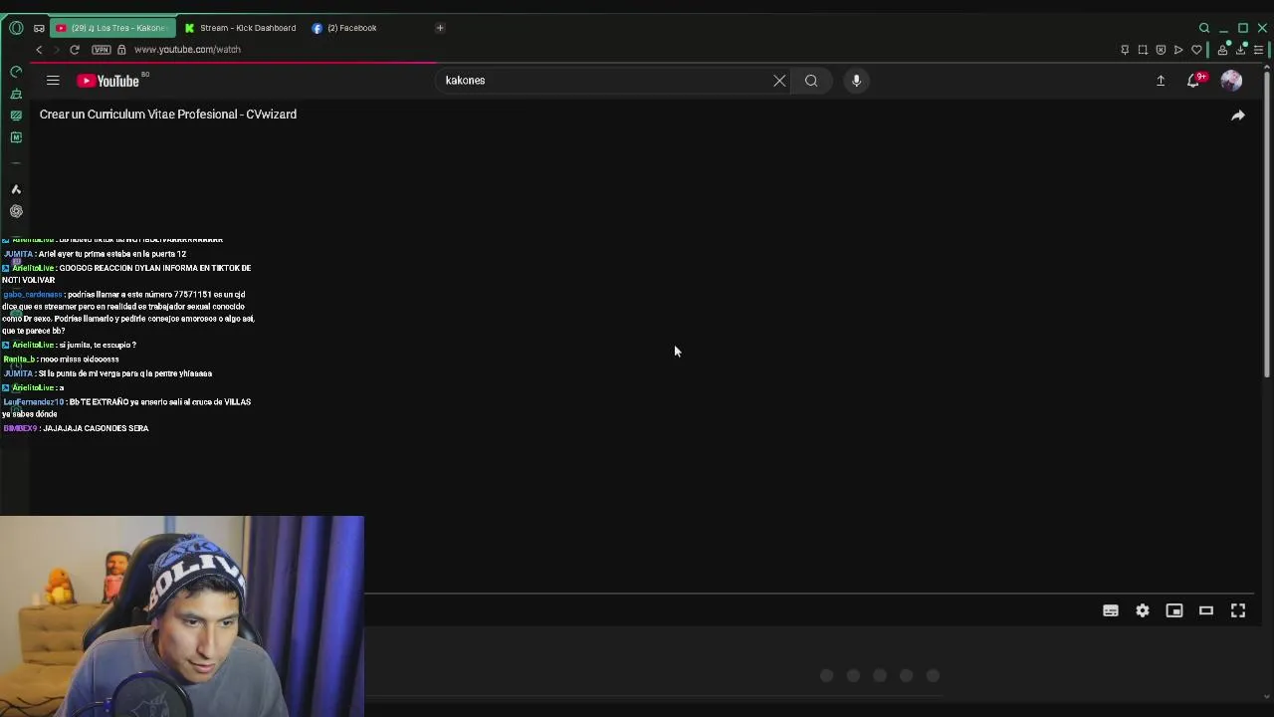Viewport: 1274px width, 717px height.
Task: Open the sidebar M panel icon
Action: tap(16, 137)
